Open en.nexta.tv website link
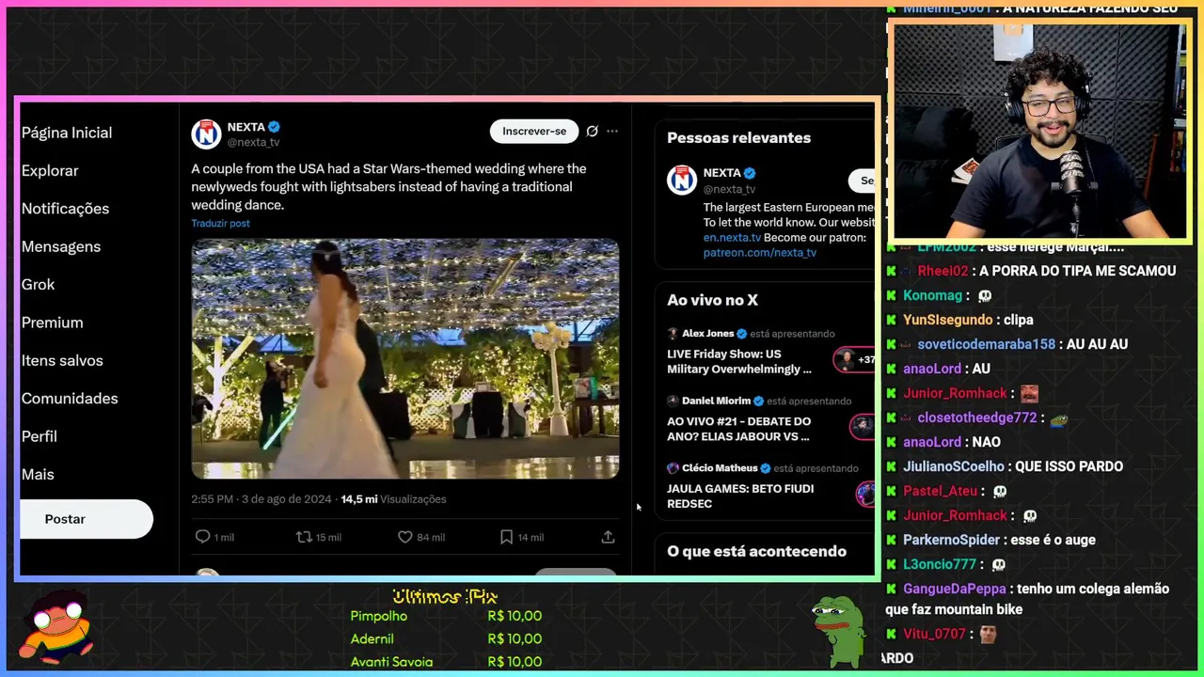The width and height of the screenshot is (1204, 677). pyautogui.click(x=732, y=238)
